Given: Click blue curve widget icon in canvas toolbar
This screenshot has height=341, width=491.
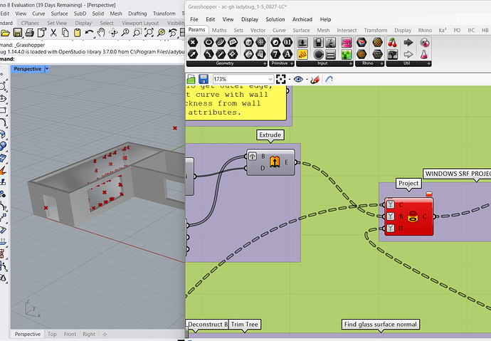Looking at the screenshot, I should pyautogui.click(x=329, y=79).
